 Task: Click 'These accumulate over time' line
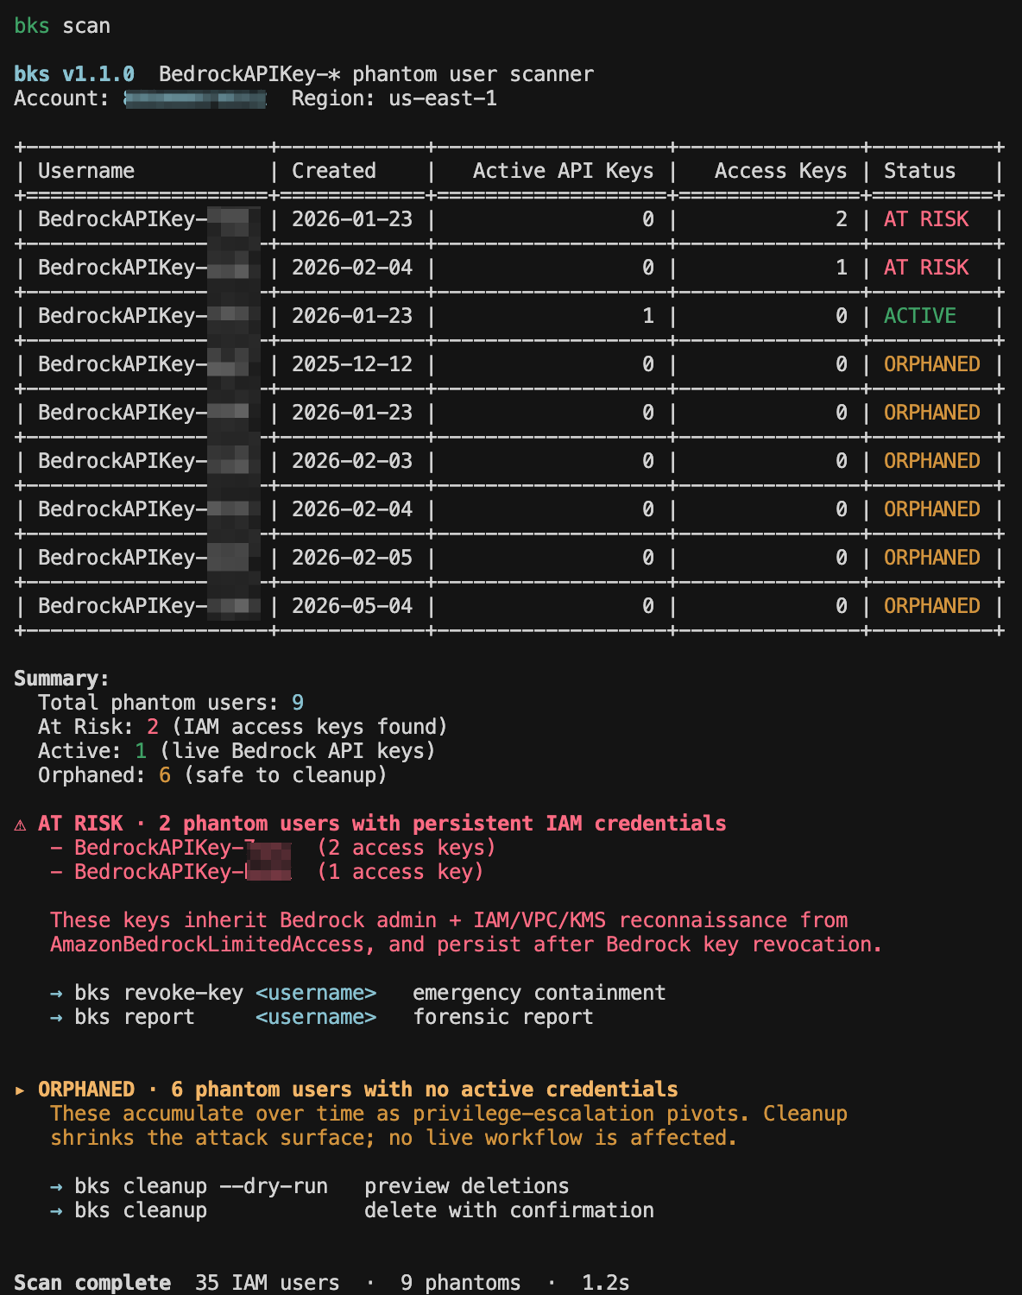pos(449,1114)
